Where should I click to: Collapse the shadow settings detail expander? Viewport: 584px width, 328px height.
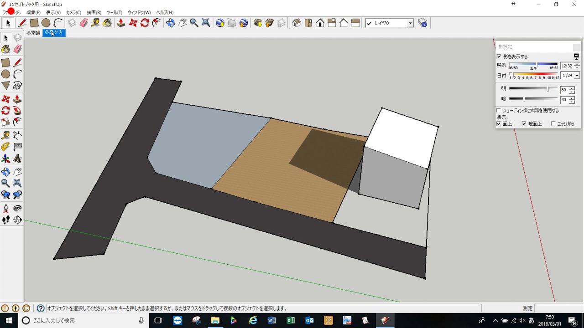[x=577, y=56]
